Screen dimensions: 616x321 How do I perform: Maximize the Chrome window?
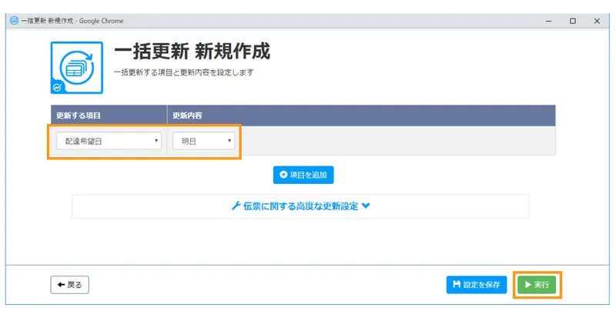573,21
